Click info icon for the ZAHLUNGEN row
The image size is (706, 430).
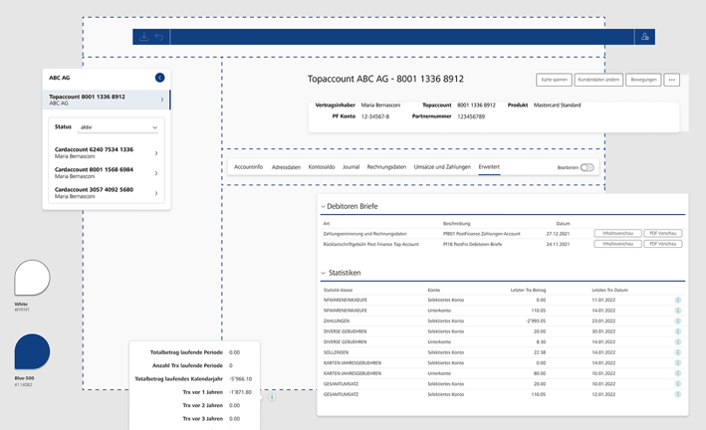(x=678, y=322)
